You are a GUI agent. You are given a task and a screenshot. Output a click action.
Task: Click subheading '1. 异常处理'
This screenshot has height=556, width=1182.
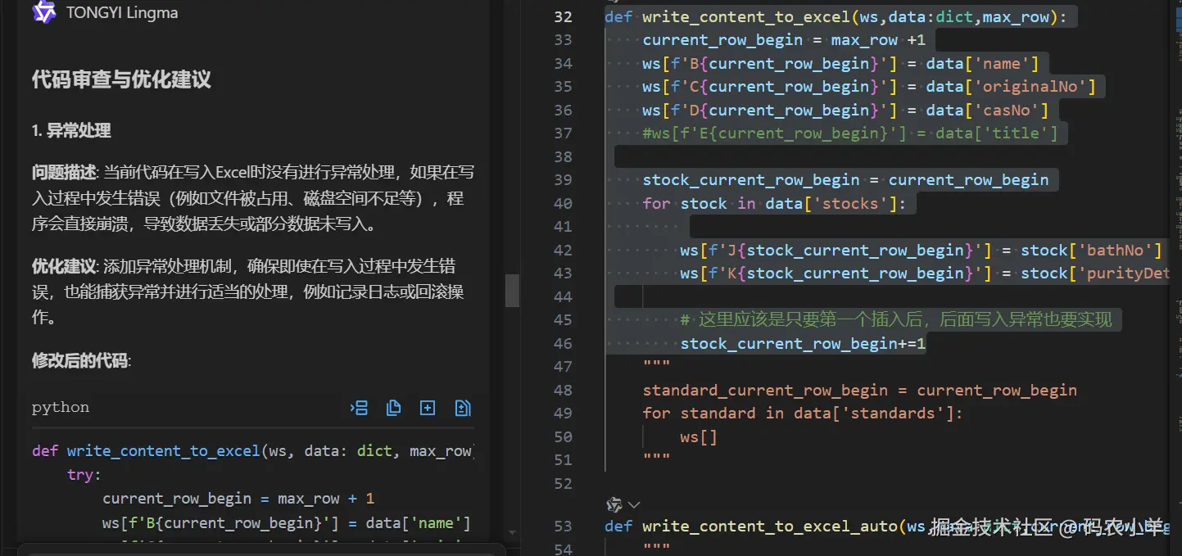coord(71,130)
